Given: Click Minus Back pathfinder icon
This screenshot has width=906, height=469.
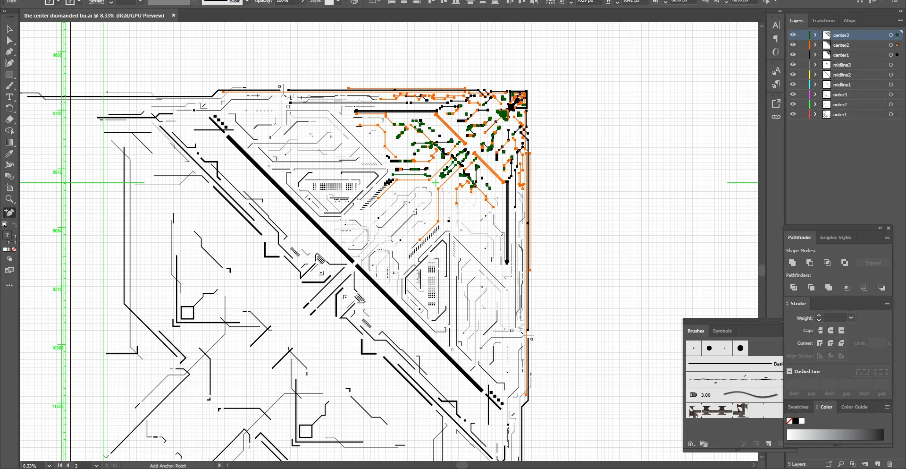Looking at the screenshot, I should coord(881,287).
